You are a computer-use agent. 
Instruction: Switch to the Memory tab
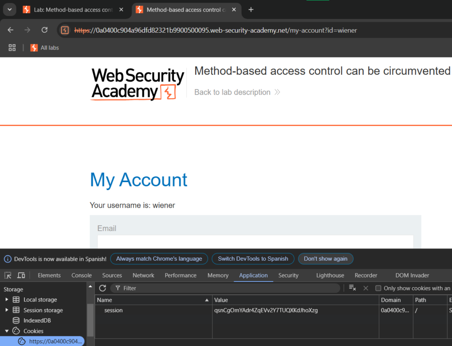pyautogui.click(x=218, y=275)
